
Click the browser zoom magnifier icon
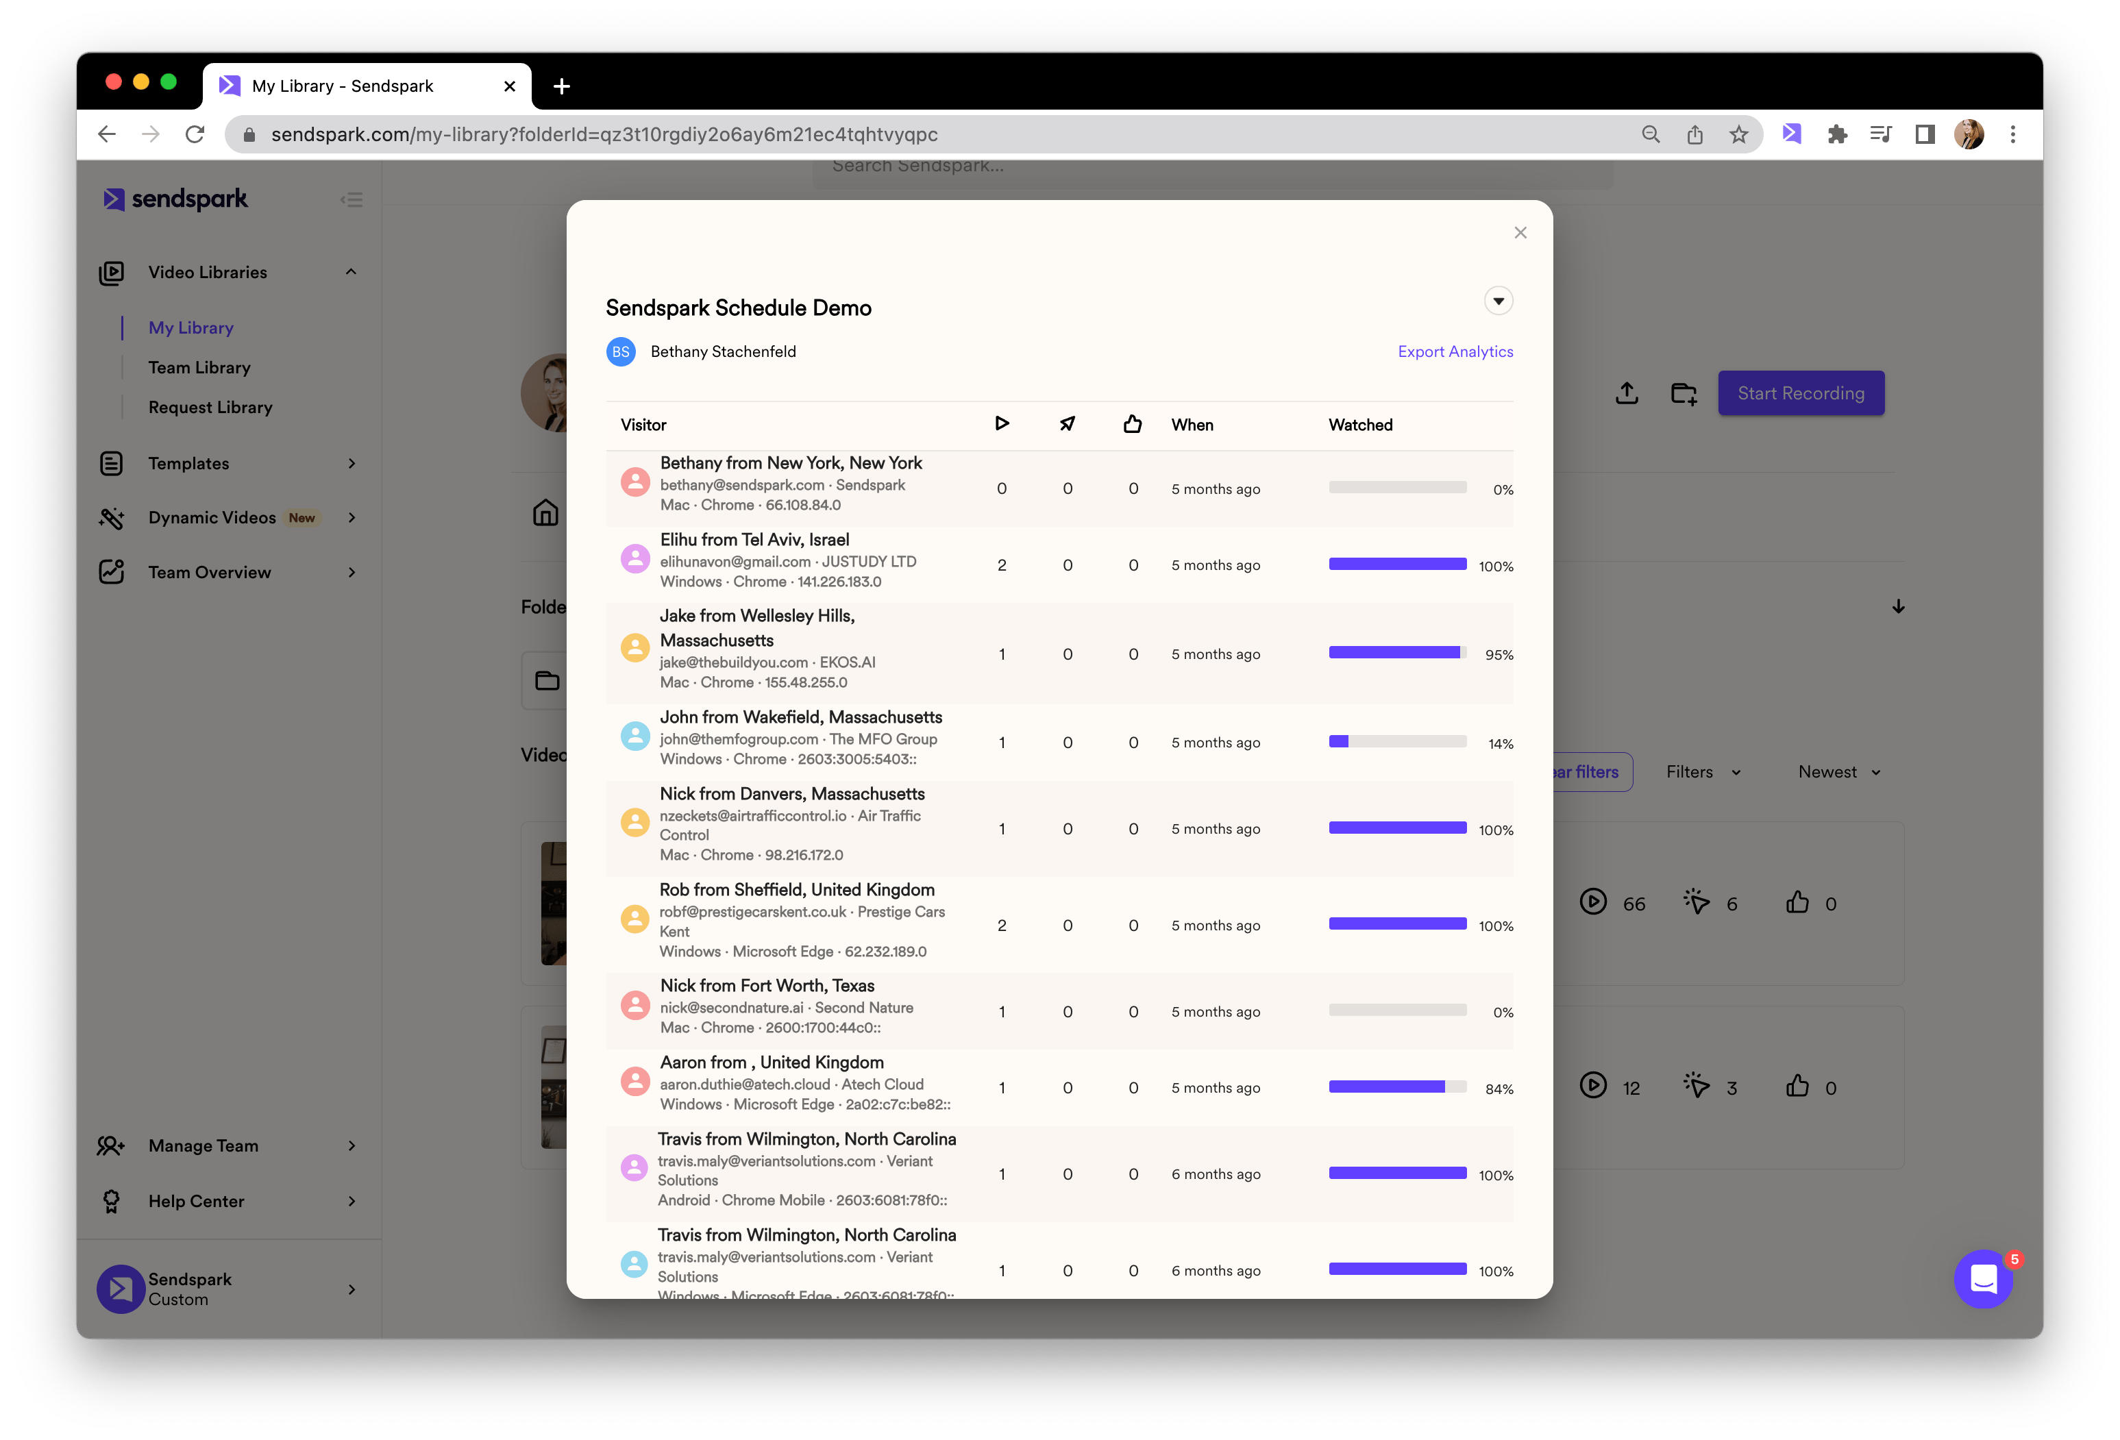(1650, 134)
